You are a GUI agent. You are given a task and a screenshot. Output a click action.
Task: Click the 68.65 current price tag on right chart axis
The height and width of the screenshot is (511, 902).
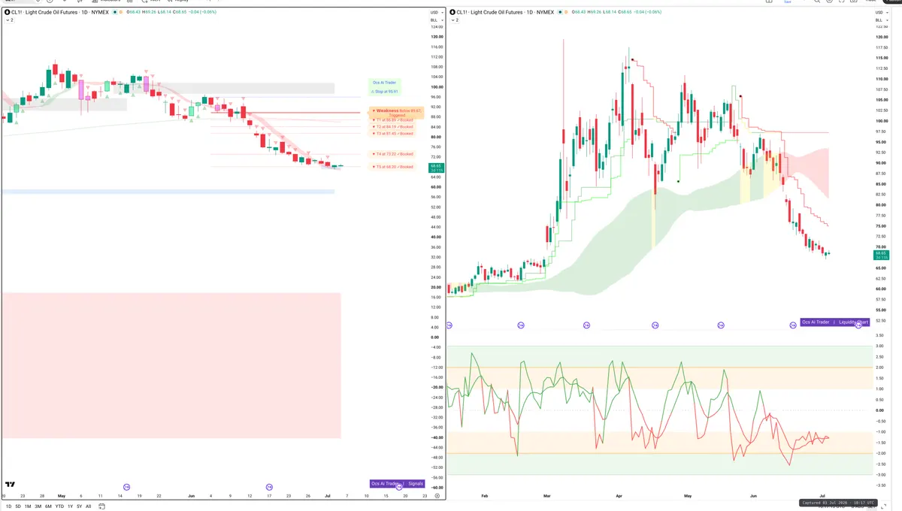[x=880, y=254]
